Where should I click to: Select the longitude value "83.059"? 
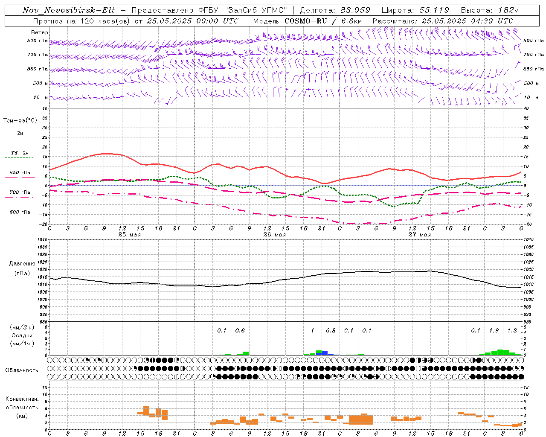pos(355,10)
